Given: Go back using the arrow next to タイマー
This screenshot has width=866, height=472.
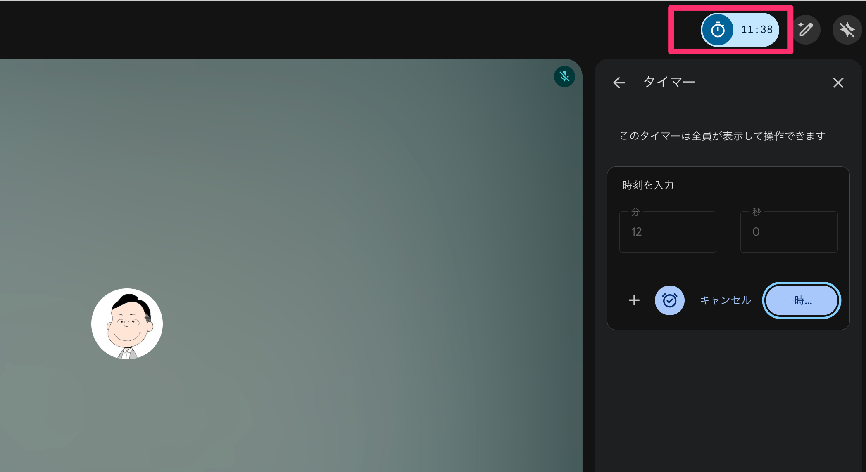Looking at the screenshot, I should coord(619,83).
